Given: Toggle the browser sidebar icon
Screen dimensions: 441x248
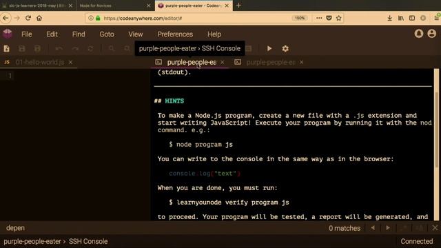Looking at the screenshot, I should pyautogui.click(x=412, y=19).
